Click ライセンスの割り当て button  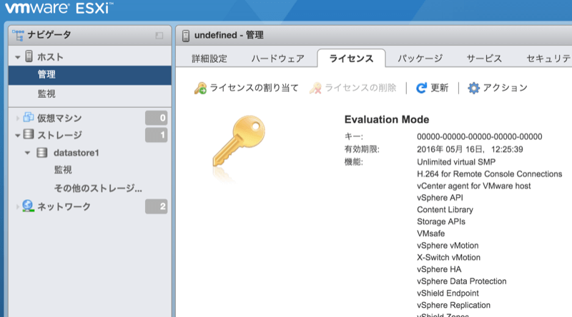246,89
